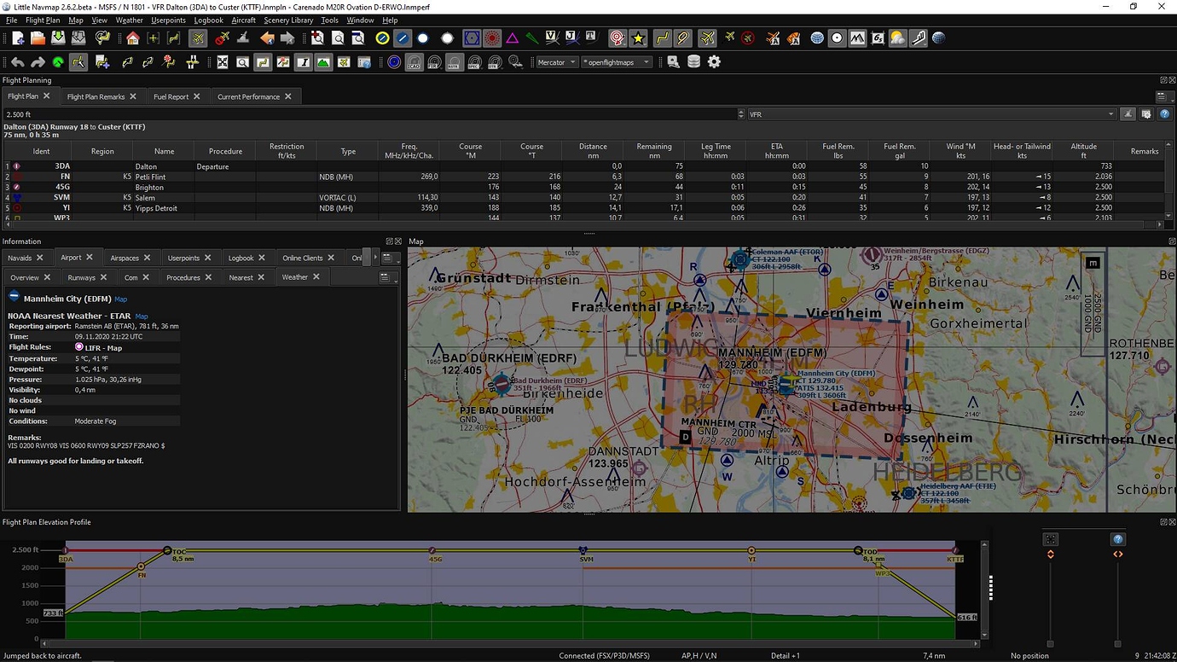Center map on aircraft with green arrow icon

tap(57, 61)
